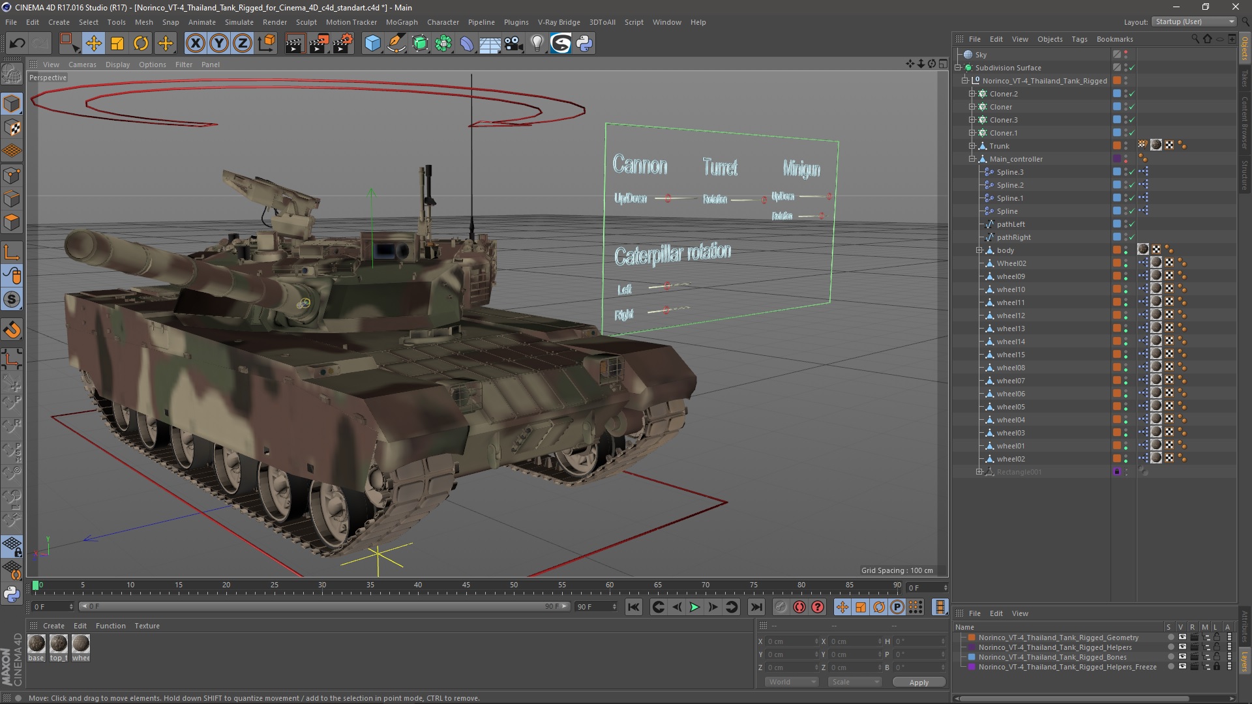Image resolution: width=1252 pixels, height=704 pixels.
Task: Click the Bend deformer icon
Action: click(x=467, y=44)
